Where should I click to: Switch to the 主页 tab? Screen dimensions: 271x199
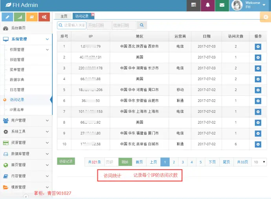[x=64, y=16]
